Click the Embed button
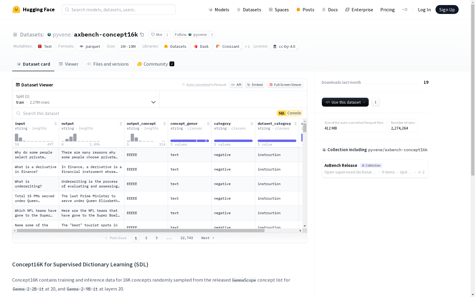 (x=255, y=85)
